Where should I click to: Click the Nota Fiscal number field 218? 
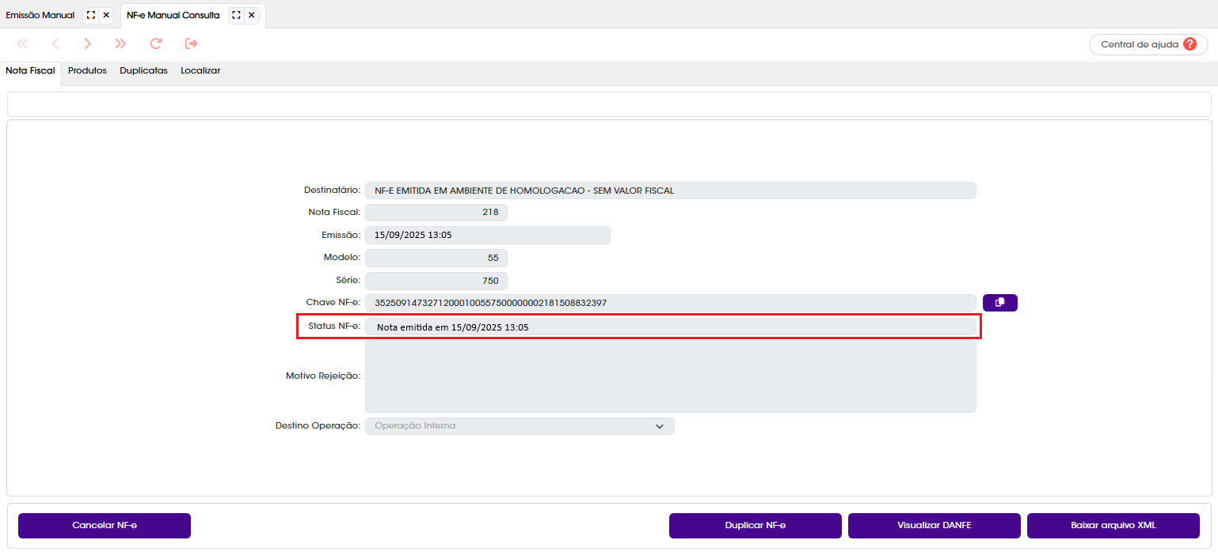(x=436, y=213)
